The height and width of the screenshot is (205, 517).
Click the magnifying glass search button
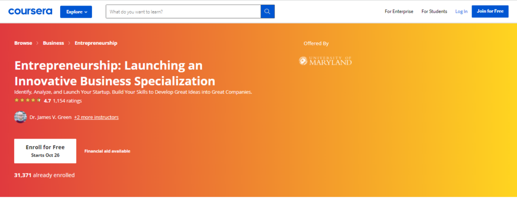[268, 12]
